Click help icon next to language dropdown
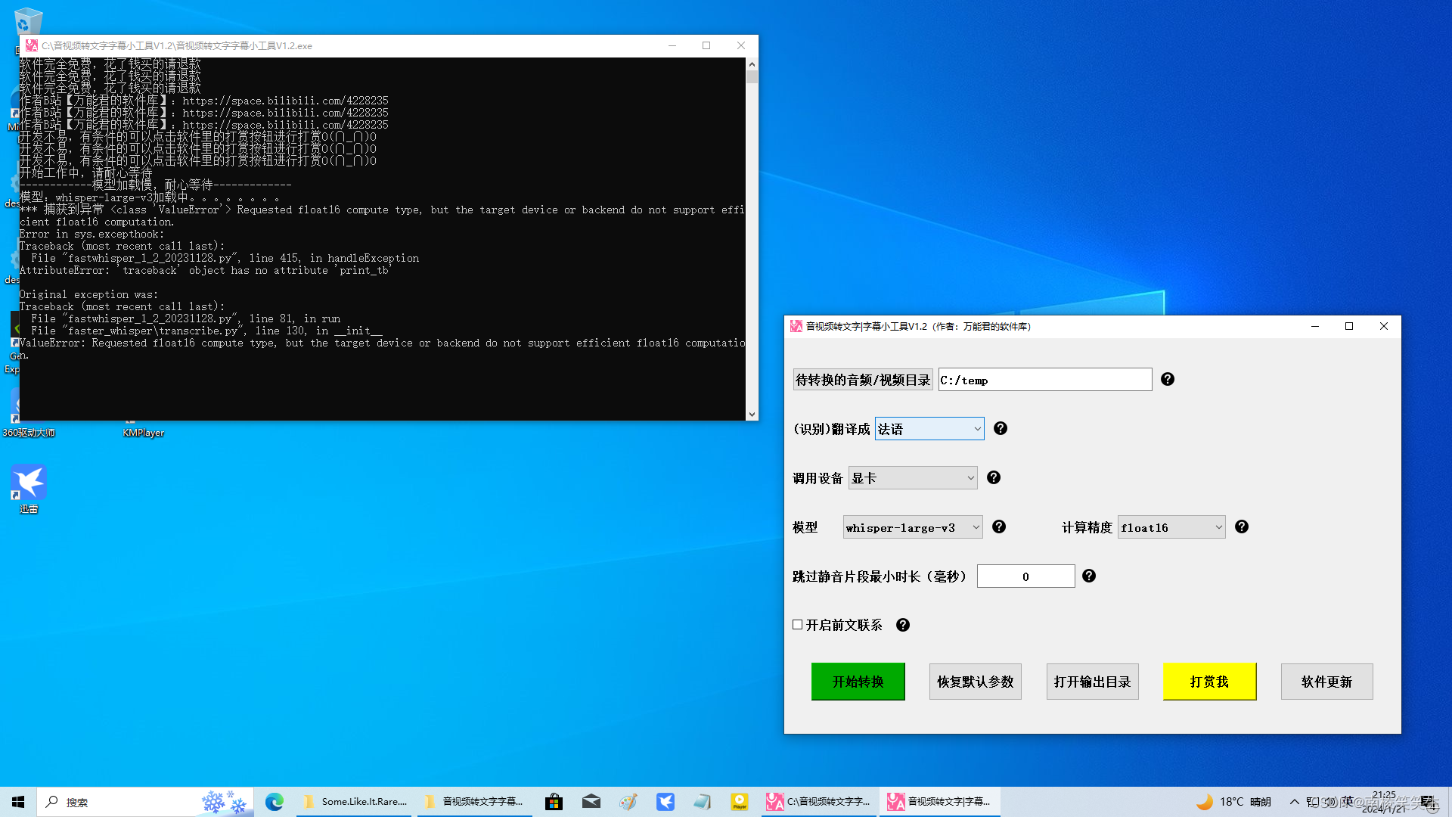This screenshot has height=817, width=1452. click(1001, 428)
